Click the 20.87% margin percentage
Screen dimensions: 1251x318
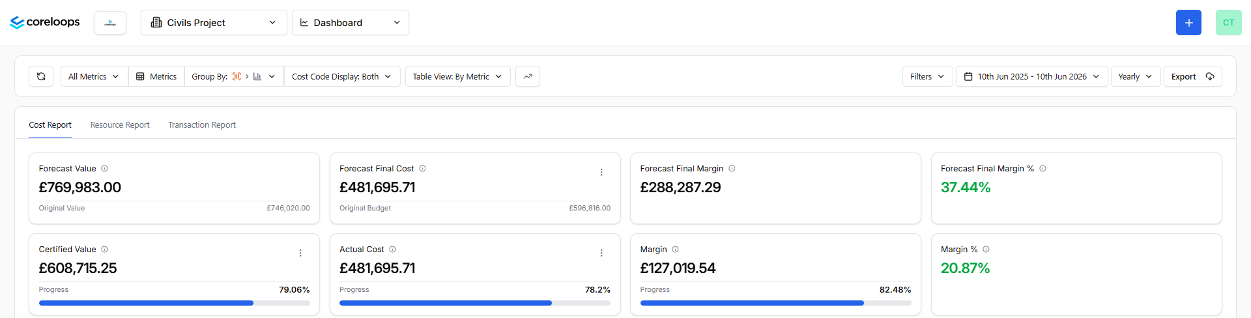tap(965, 268)
